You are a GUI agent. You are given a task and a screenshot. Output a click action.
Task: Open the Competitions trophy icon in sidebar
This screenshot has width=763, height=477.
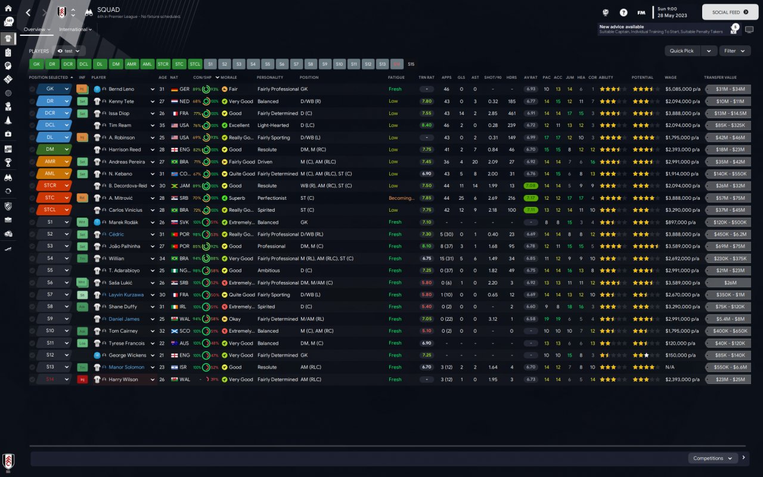[x=8, y=162]
